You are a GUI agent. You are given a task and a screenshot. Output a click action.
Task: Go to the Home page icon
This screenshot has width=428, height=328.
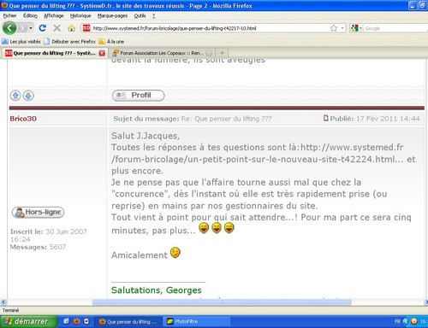tap(71, 28)
